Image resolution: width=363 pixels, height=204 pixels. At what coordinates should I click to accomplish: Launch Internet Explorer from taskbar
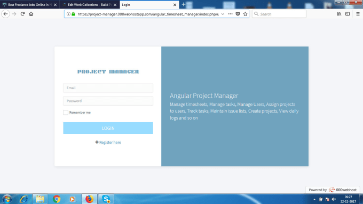click(23, 199)
